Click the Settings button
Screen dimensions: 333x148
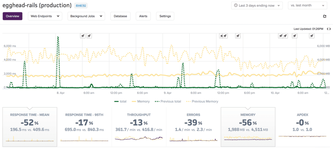click(x=165, y=16)
